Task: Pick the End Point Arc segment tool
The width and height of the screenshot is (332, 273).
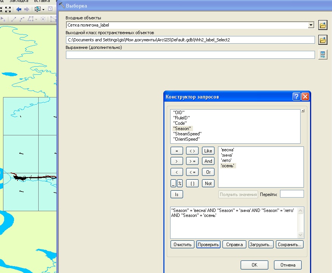Action: pyautogui.click(x=22, y=19)
